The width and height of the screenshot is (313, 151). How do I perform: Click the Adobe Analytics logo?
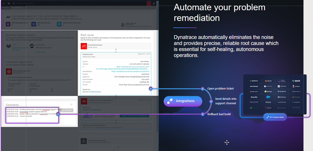(x=281, y=81)
